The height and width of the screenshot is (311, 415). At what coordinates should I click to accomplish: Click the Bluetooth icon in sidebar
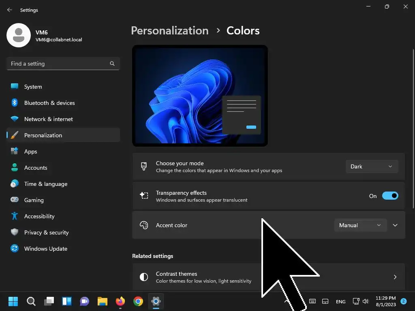pos(15,102)
